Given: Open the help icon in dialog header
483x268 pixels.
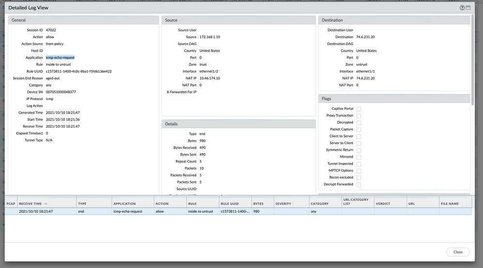Looking at the screenshot, I should pos(462,8).
